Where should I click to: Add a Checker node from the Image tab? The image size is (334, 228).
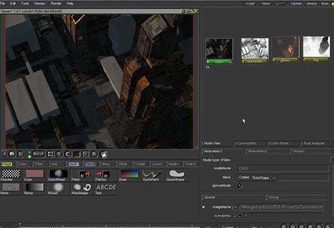coord(11,175)
